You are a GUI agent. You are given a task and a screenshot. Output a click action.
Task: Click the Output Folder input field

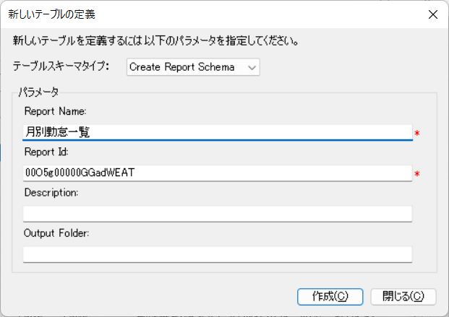pyautogui.click(x=217, y=254)
